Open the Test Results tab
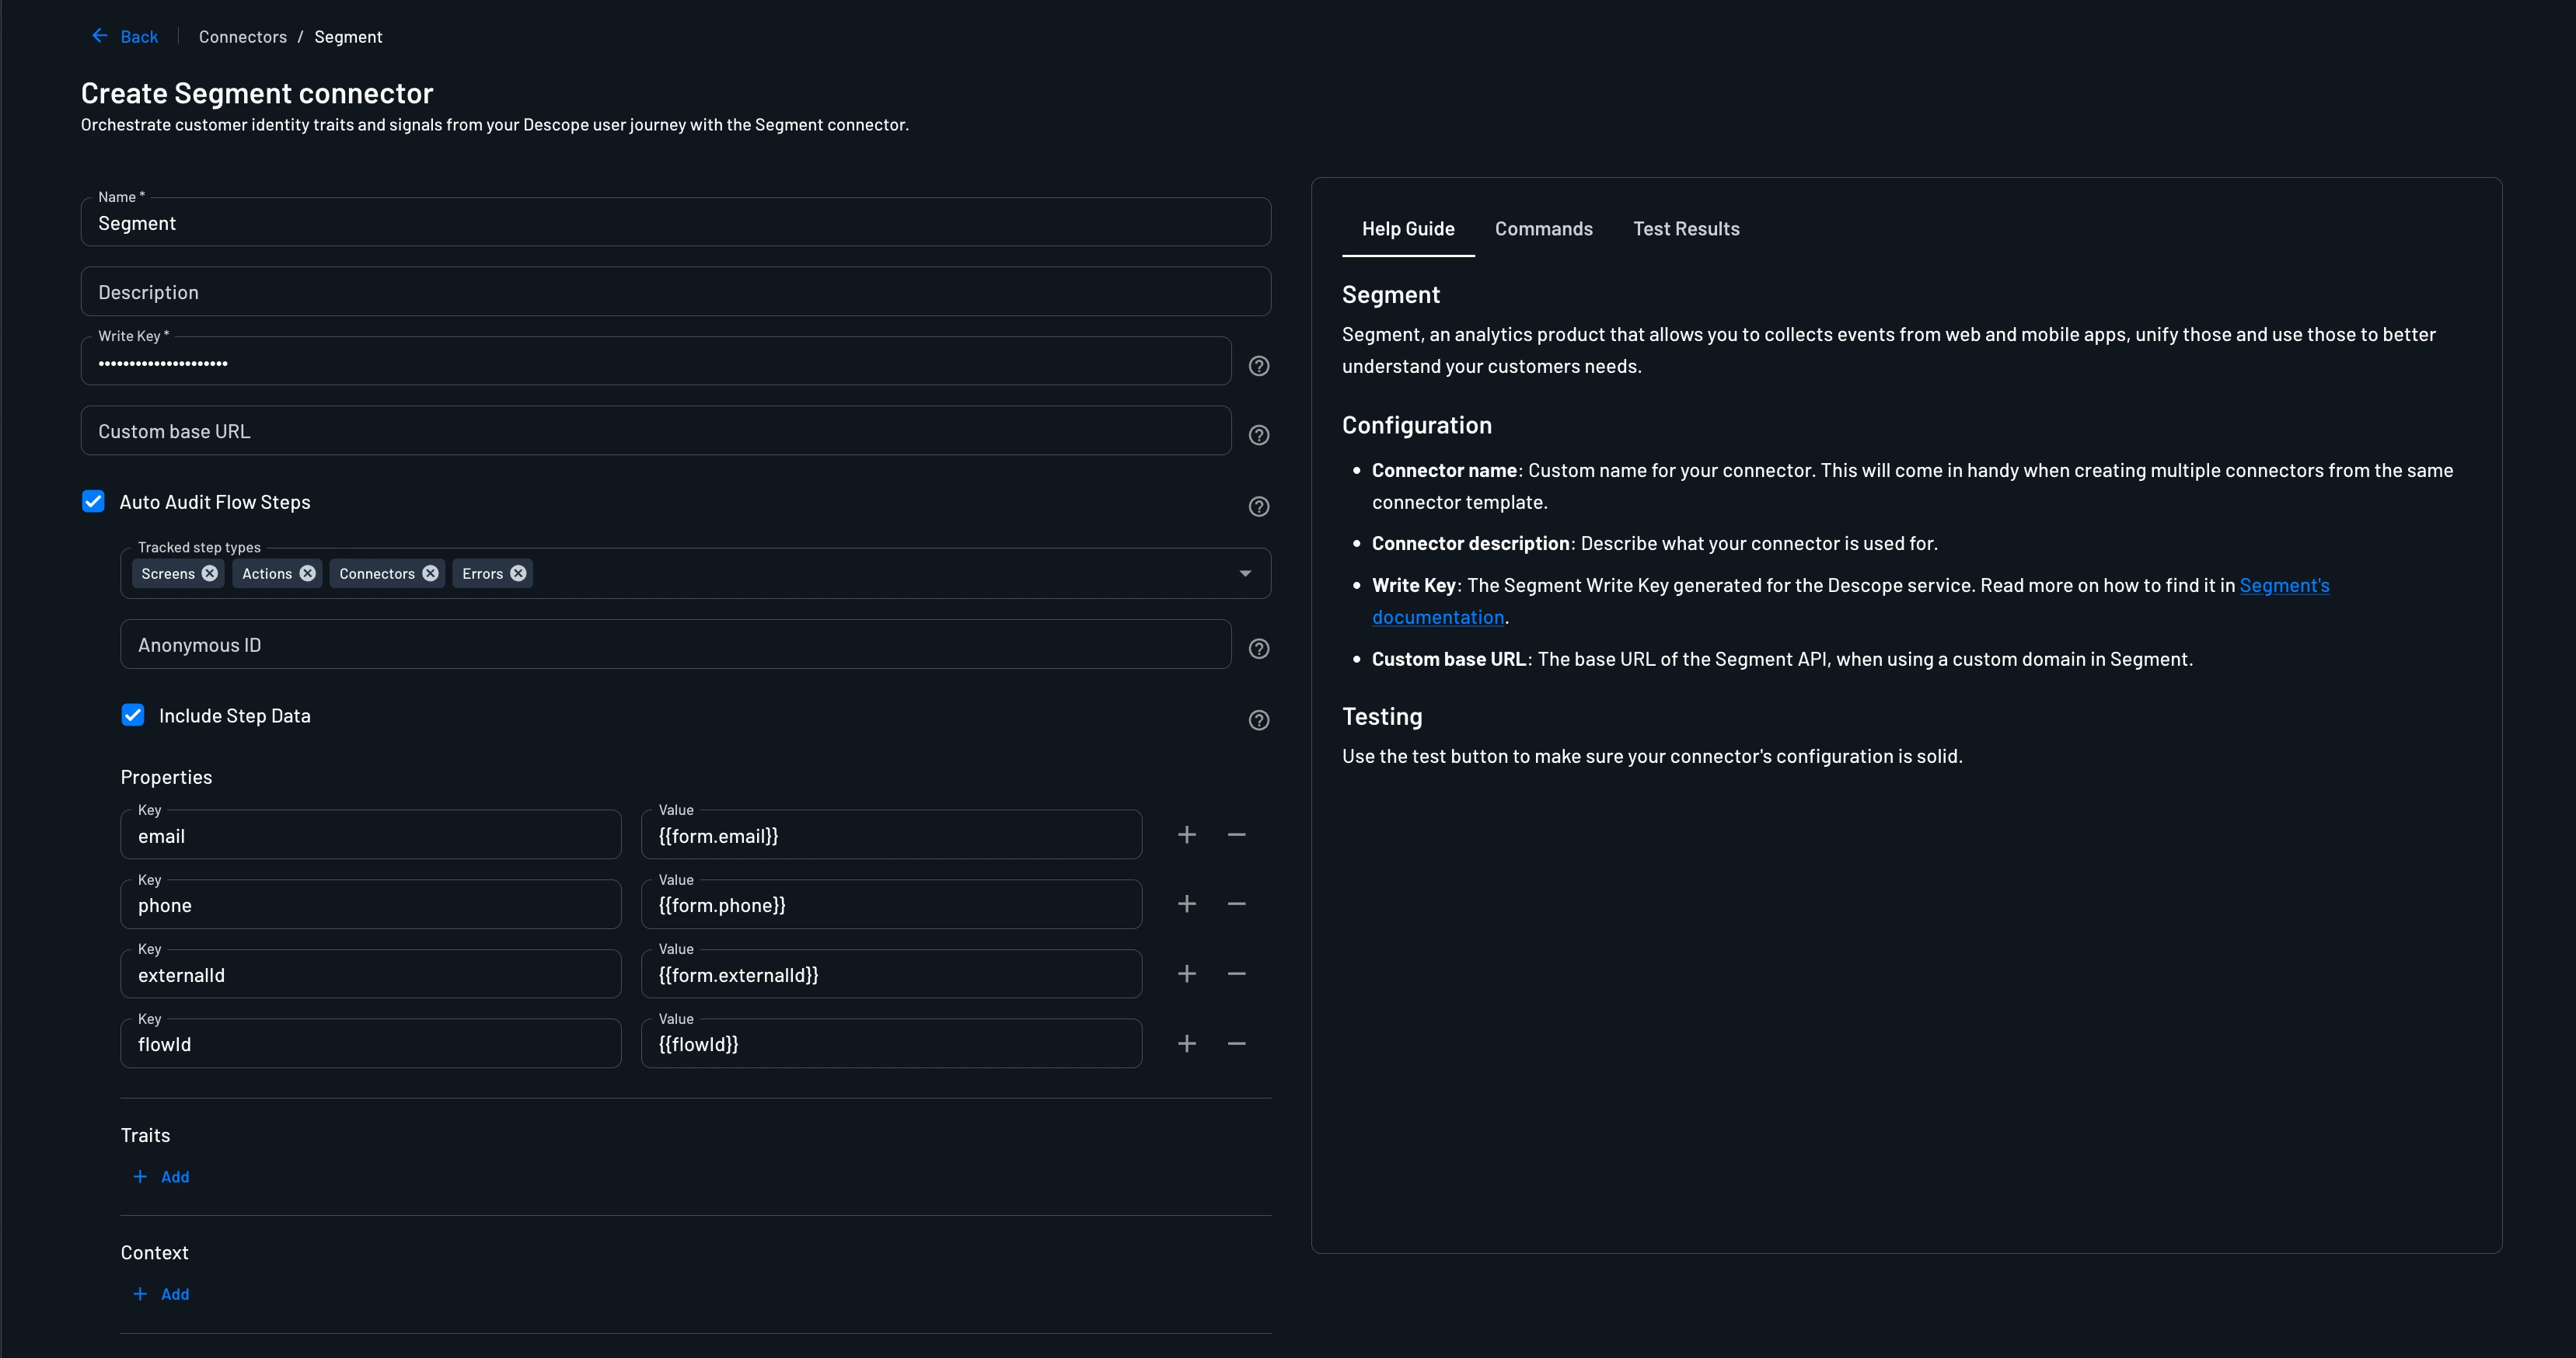2576x1358 pixels. click(x=1686, y=229)
